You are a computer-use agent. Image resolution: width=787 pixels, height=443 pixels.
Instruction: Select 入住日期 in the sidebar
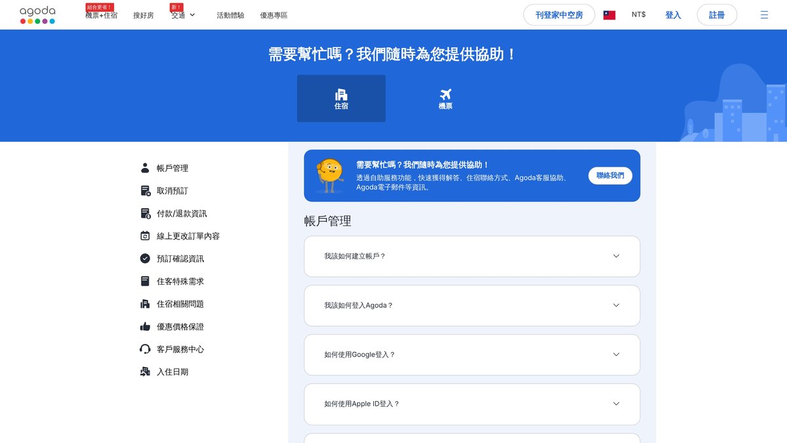point(172,371)
